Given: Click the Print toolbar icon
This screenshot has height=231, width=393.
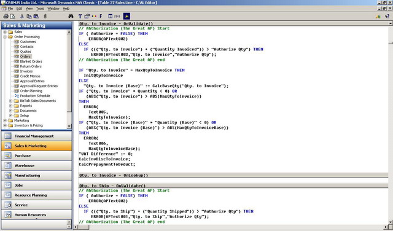Looking at the screenshot, I should click(6, 17).
